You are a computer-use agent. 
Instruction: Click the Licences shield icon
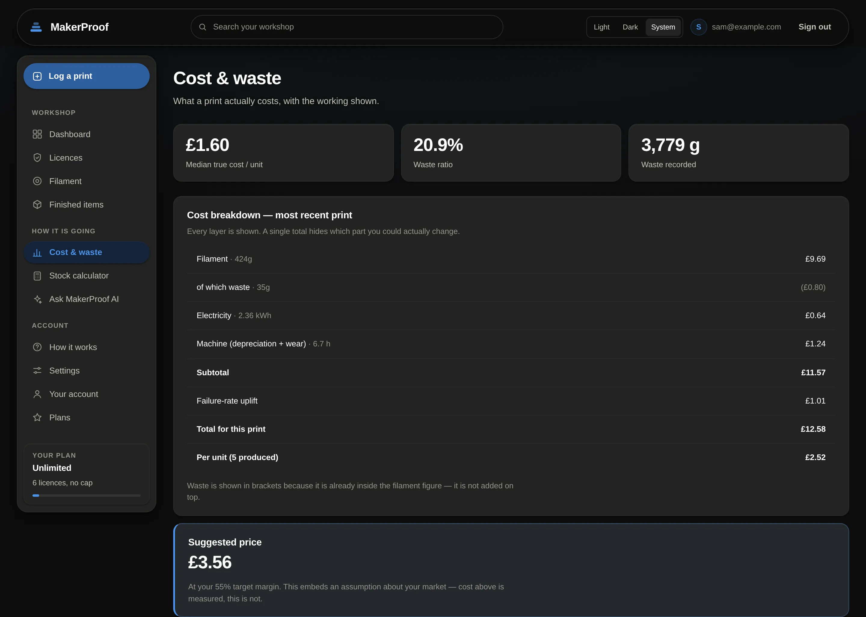click(x=37, y=158)
